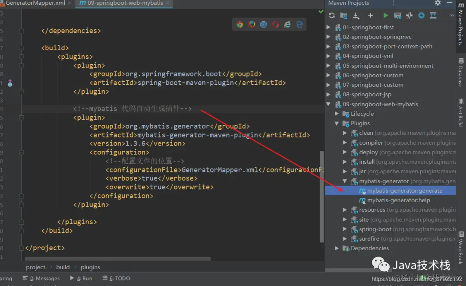Open in Edge browser icon
Viewport: 466px width, 286px height.
pos(299,24)
